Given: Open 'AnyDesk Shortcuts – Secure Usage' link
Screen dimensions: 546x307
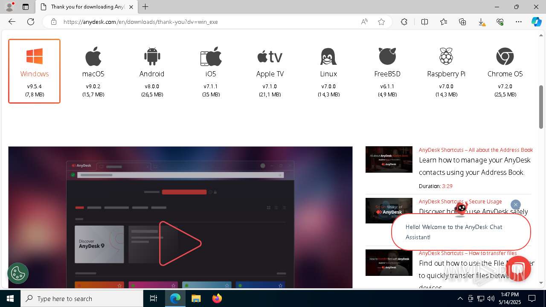Looking at the screenshot, I should pos(460,202).
